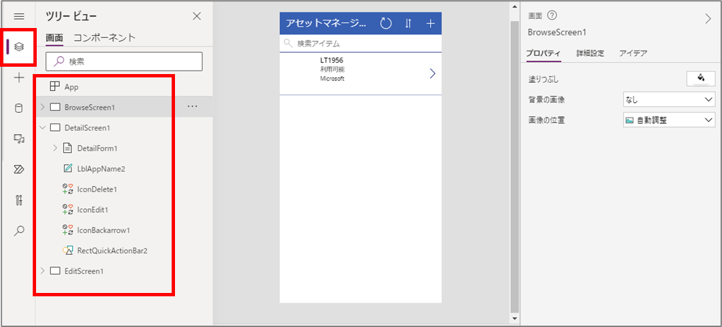Viewport: 722px width, 327px height.
Task: Select DetailScreen1 in the tree
Action: coord(87,127)
